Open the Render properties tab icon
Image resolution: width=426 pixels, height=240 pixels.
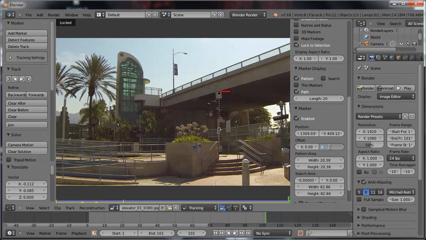coord(372,58)
